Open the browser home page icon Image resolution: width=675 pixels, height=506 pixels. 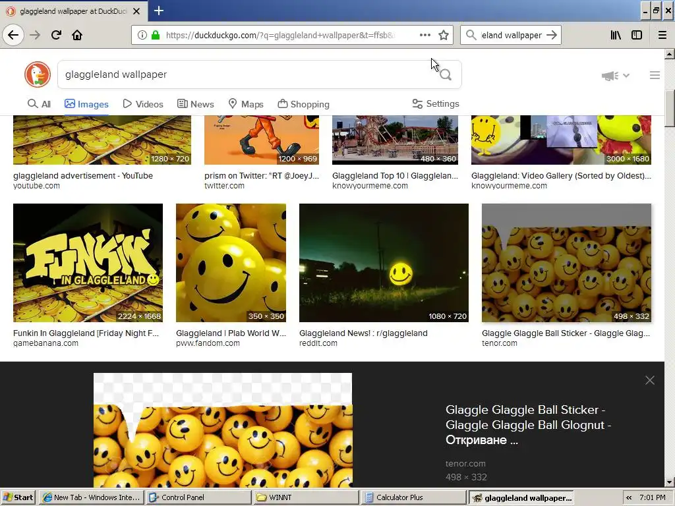pyautogui.click(x=77, y=35)
